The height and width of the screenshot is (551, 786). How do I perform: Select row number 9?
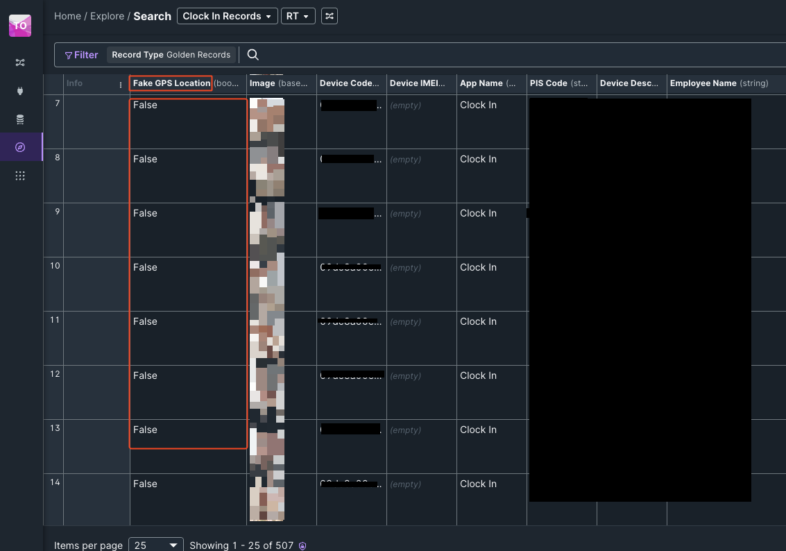[x=57, y=212]
